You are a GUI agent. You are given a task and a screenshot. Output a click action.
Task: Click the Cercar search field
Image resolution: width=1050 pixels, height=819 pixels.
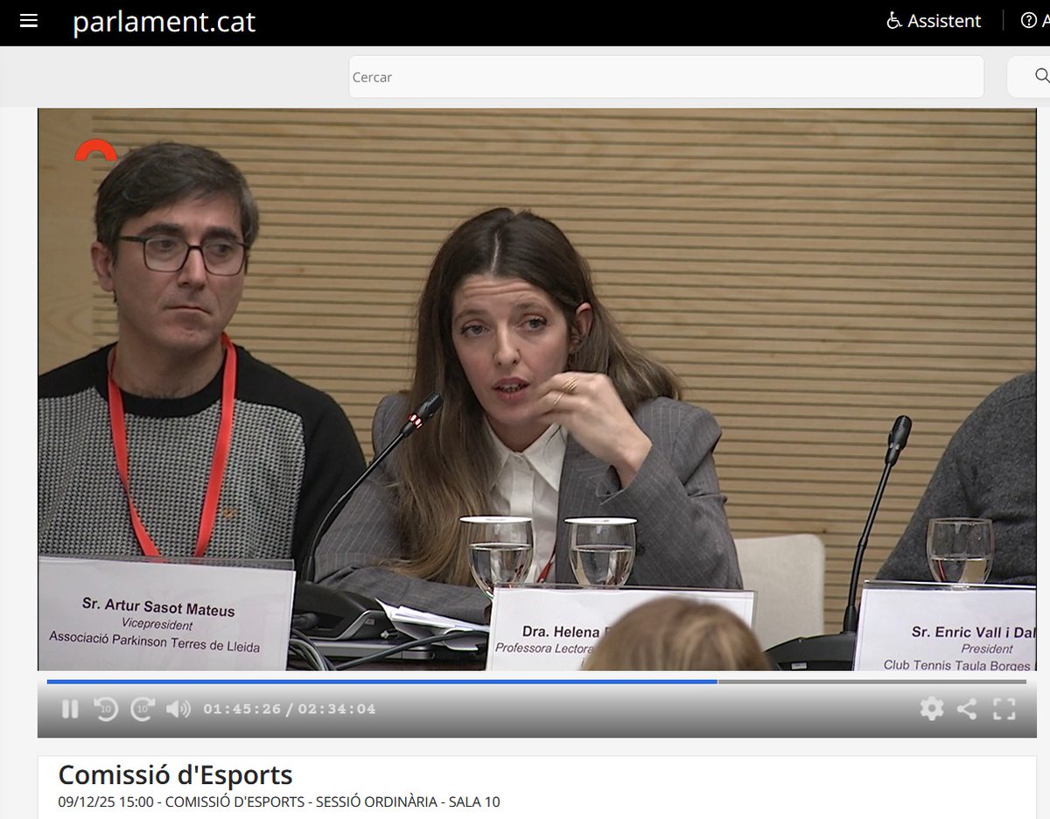coord(665,77)
